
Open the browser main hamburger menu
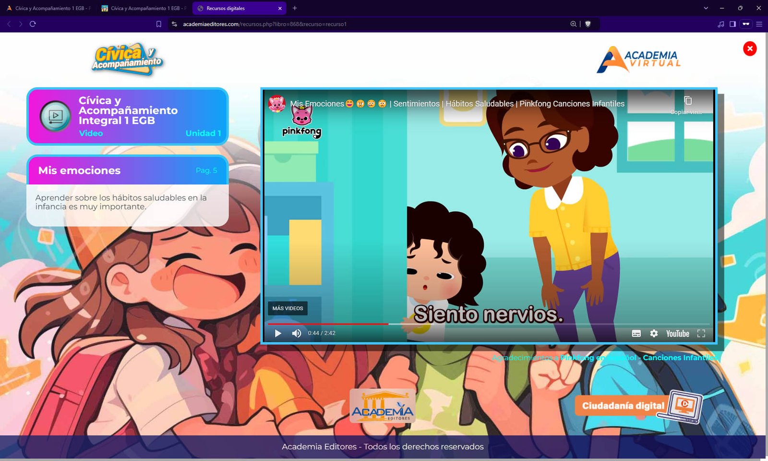point(759,24)
